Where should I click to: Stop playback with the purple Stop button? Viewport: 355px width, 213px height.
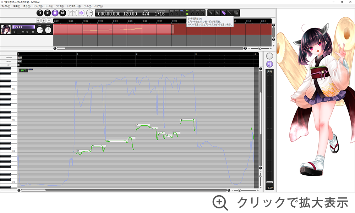[x=55, y=13]
